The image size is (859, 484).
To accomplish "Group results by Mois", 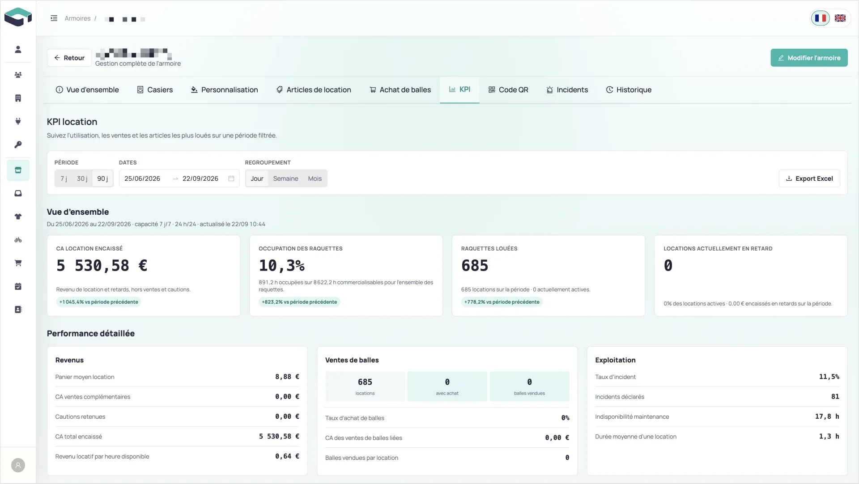I will coord(315,178).
